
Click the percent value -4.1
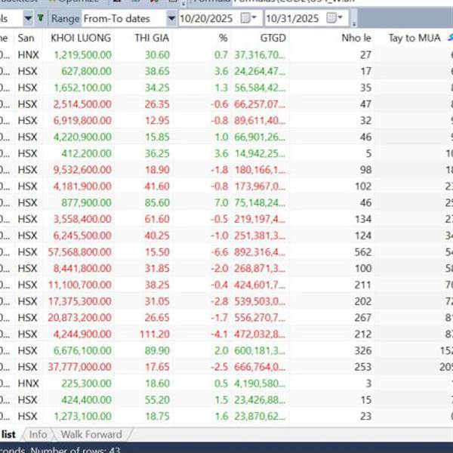220,334
